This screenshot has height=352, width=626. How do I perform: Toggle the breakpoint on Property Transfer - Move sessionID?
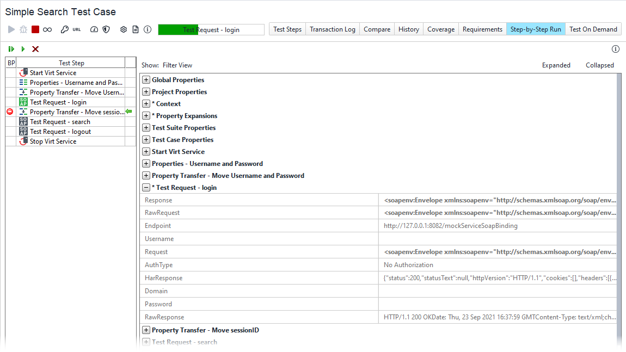(10, 112)
